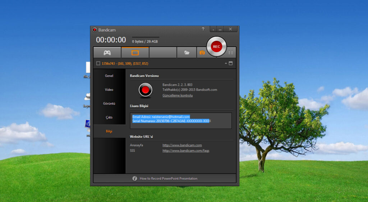Image resolution: width=368 pixels, height=202 pixels.
Task: Switch to game recording mode gamepad icon
Action: (x=107, y=53)
